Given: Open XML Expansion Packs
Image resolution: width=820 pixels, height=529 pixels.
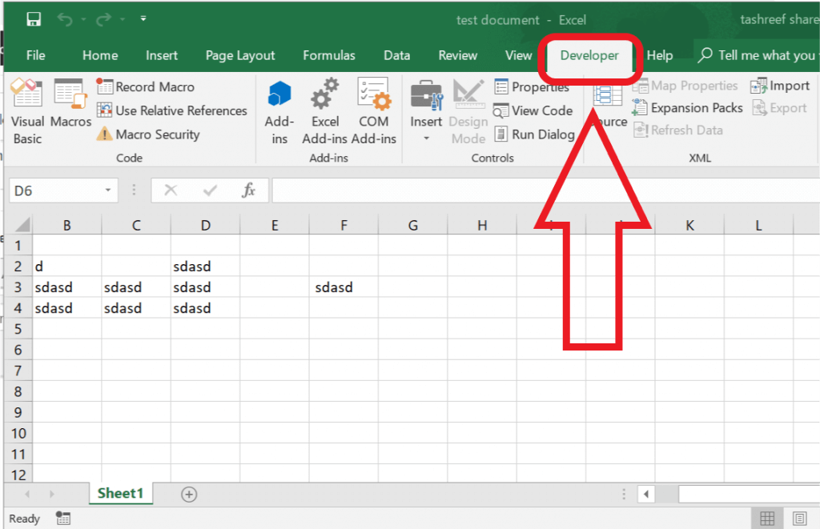Looking at the screenshot, I should click(688, 108).
